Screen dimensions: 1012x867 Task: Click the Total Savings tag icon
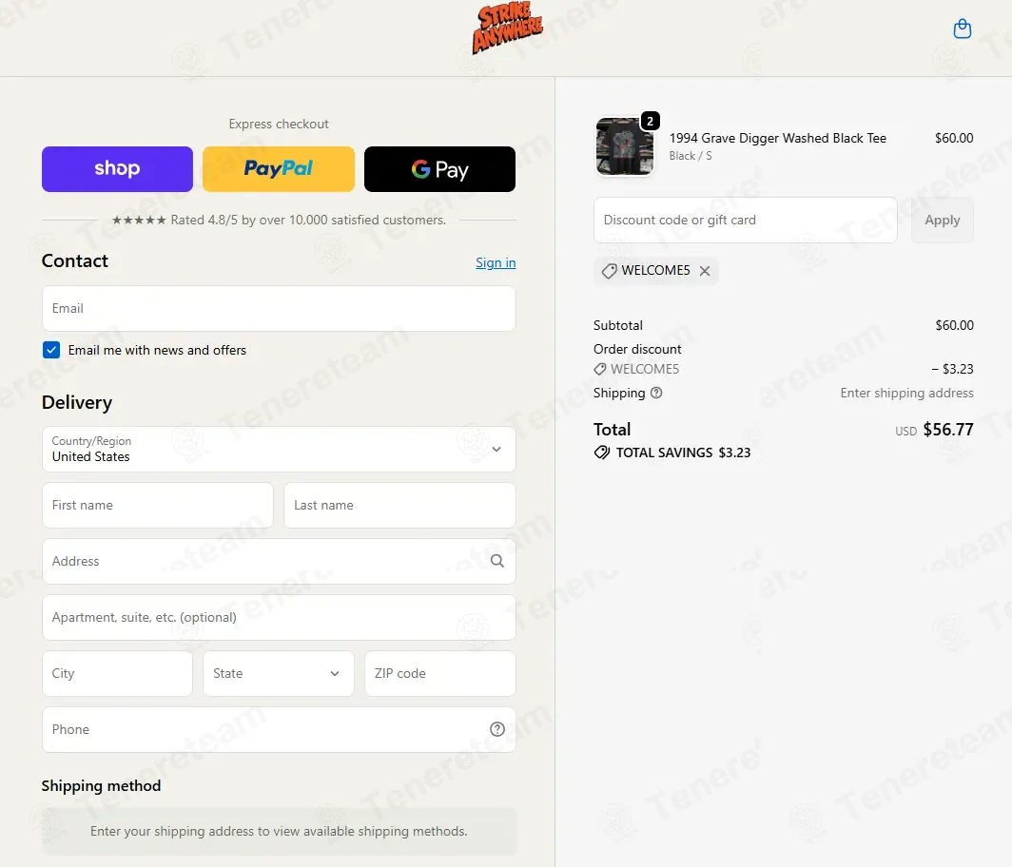coord(601,453)
